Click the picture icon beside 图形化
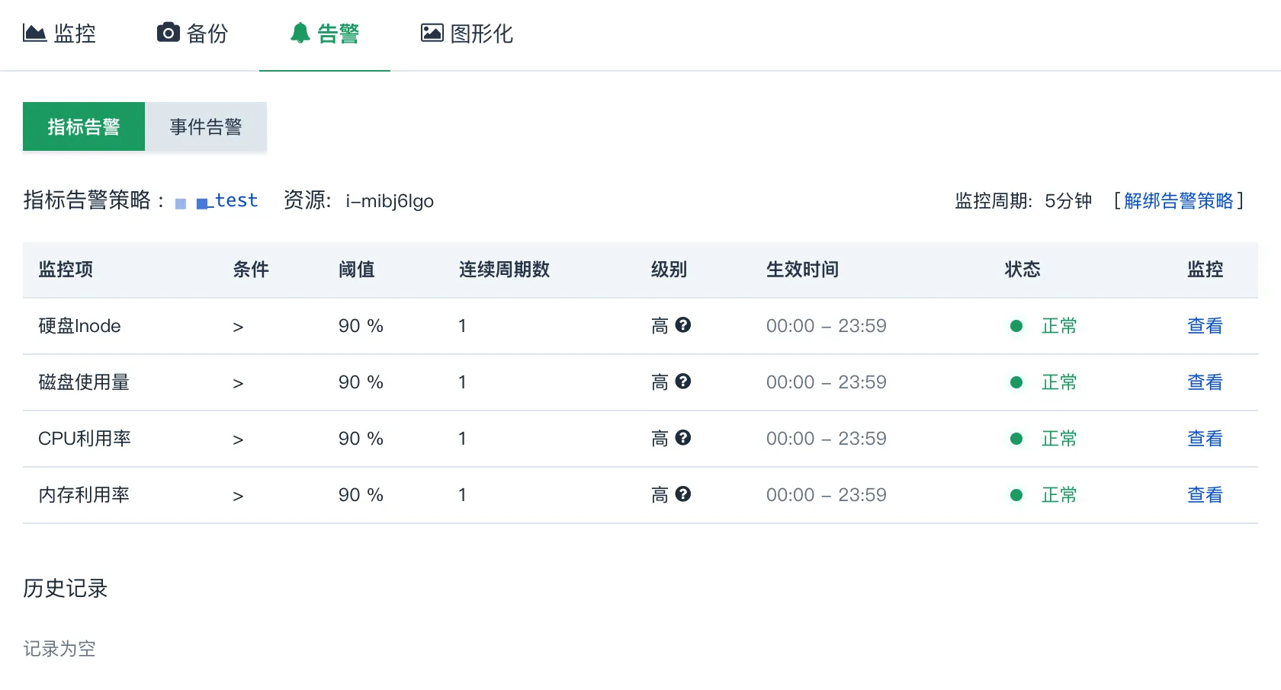 [432, 33]
